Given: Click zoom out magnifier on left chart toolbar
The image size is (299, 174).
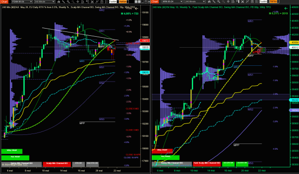Looking at the screenshot, I should (x=73, y=1).
